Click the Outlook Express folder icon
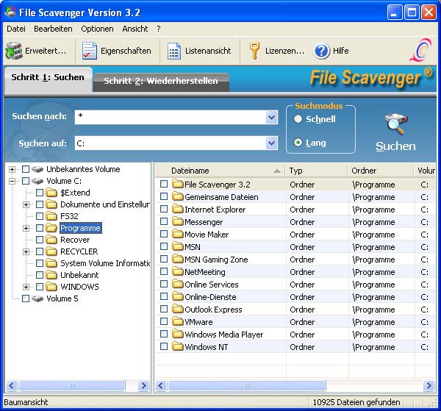 177,309
